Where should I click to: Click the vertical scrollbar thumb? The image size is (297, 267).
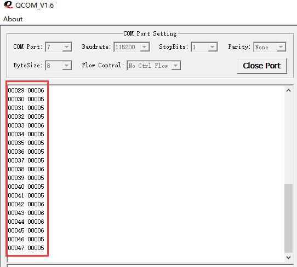[288, 218]
